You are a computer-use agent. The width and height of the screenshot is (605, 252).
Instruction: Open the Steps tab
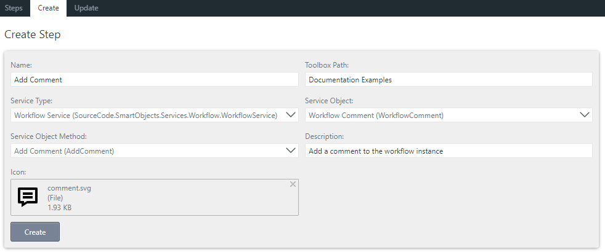coord(14,8)
